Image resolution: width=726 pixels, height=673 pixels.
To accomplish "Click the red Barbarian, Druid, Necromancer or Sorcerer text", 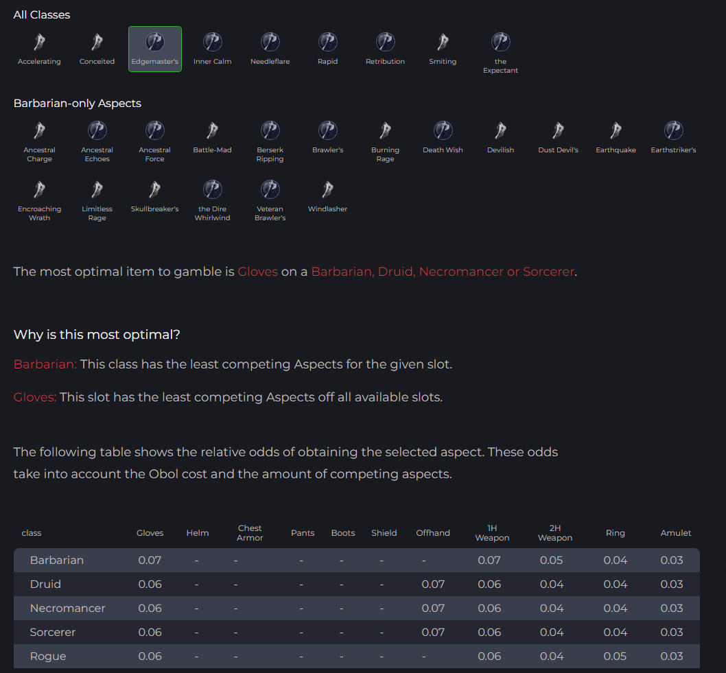I will point(443,272).
